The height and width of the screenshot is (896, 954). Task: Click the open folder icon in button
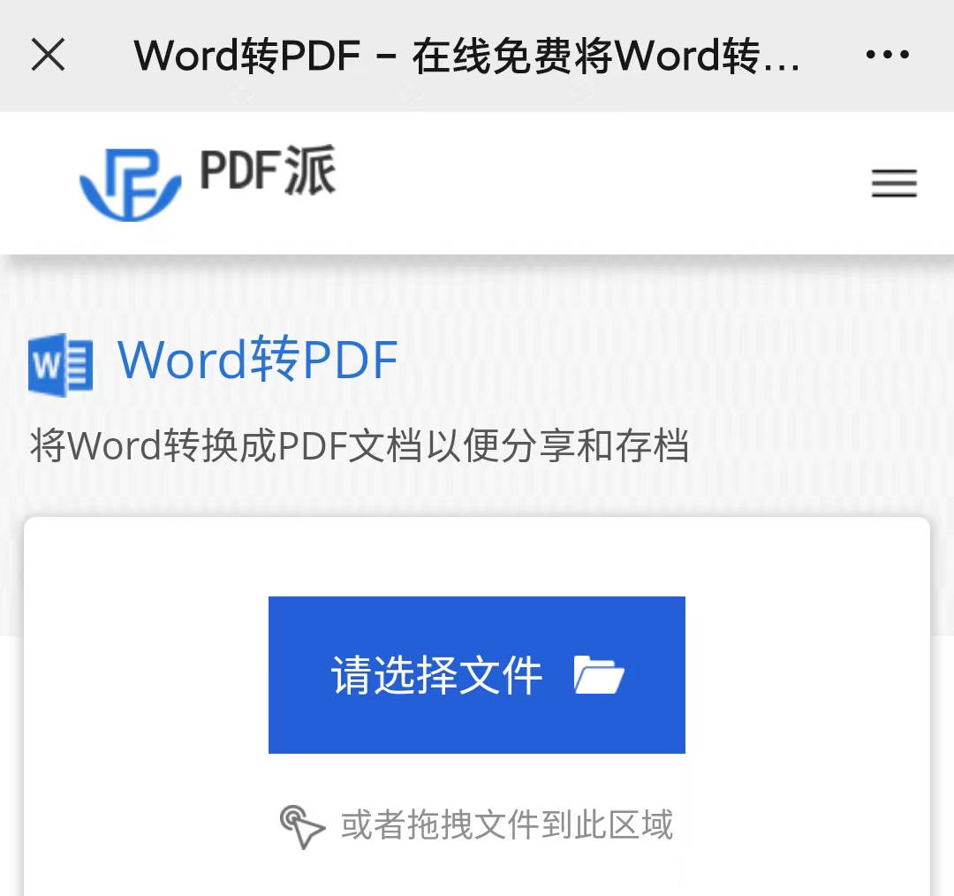pos(599,676)
